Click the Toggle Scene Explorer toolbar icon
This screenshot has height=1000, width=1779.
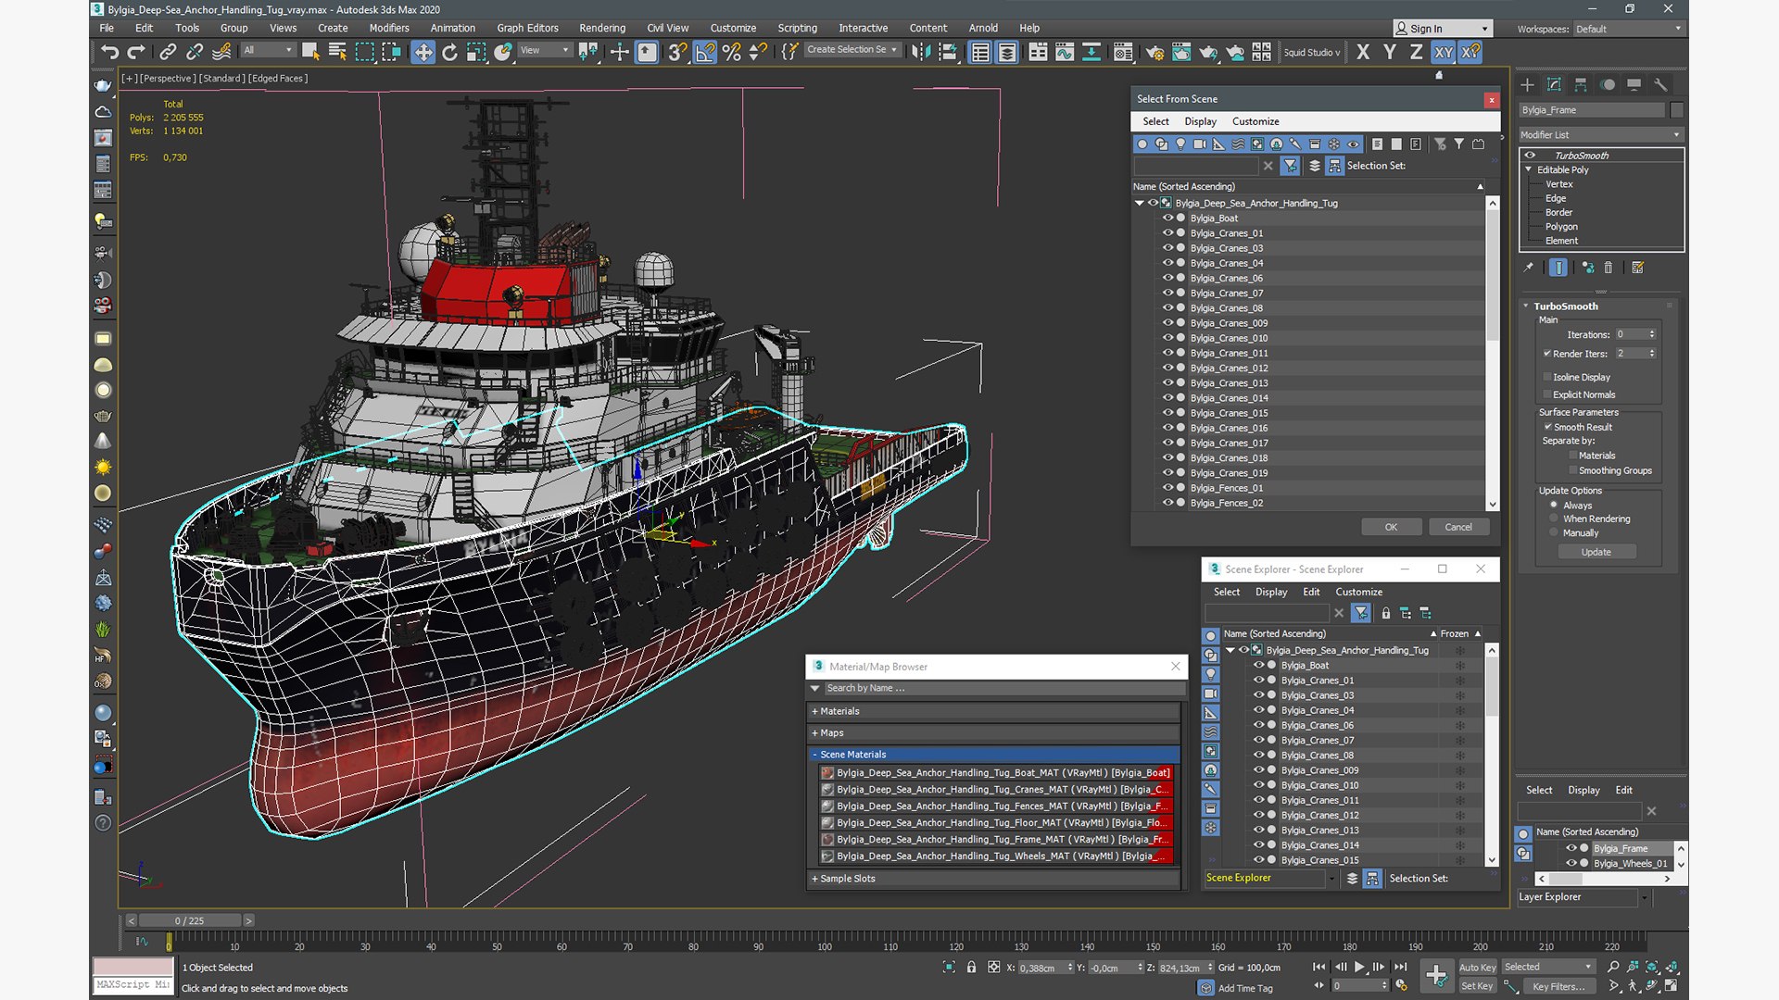pos(980,52)
